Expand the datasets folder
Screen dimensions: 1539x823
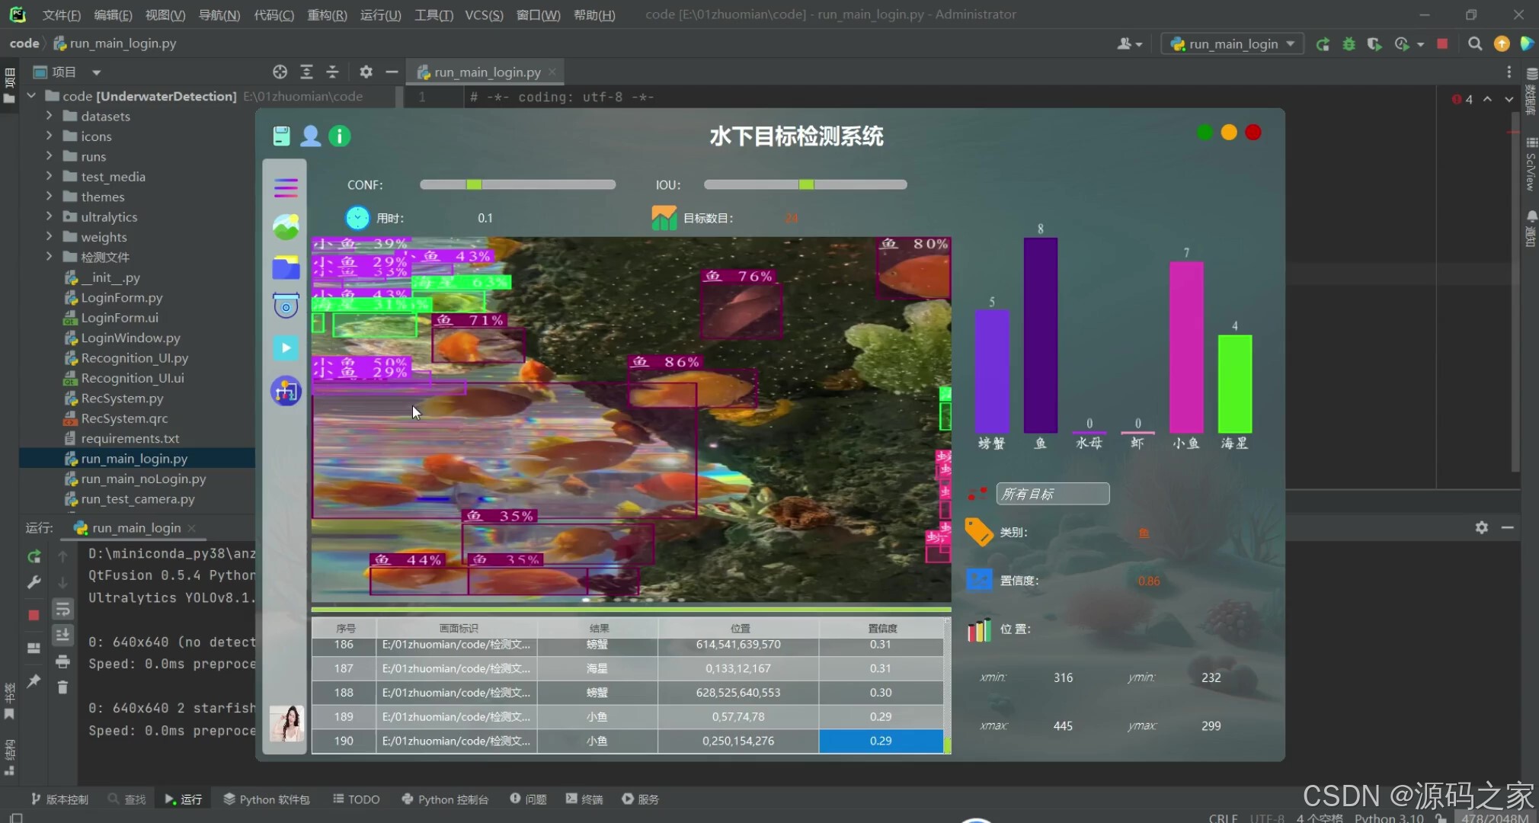coord(49,116)
